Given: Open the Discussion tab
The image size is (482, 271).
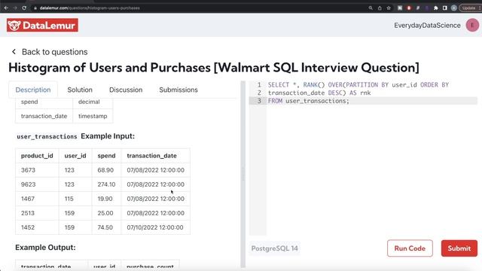Looking at the screenshot, I should click(x=126, y=90).
